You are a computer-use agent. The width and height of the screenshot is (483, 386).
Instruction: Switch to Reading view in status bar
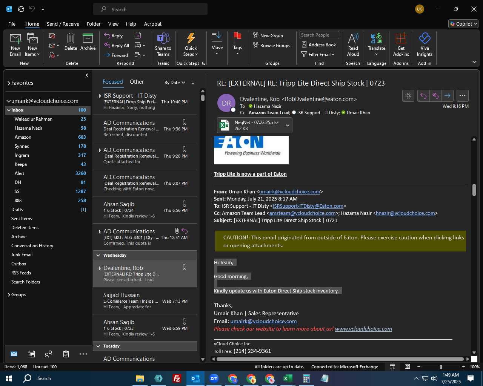click(408, 367)
